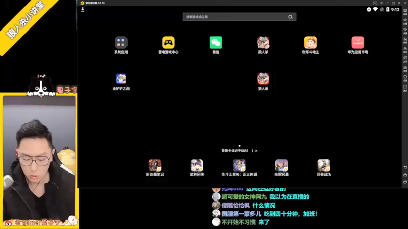Open the 多开 multi-instance sidebar tool
Viewport: 408px width, 229px height.
coord(405,59)
